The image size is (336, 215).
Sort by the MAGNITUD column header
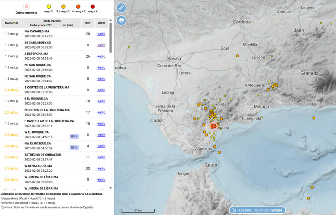click(x=11, y=23)
